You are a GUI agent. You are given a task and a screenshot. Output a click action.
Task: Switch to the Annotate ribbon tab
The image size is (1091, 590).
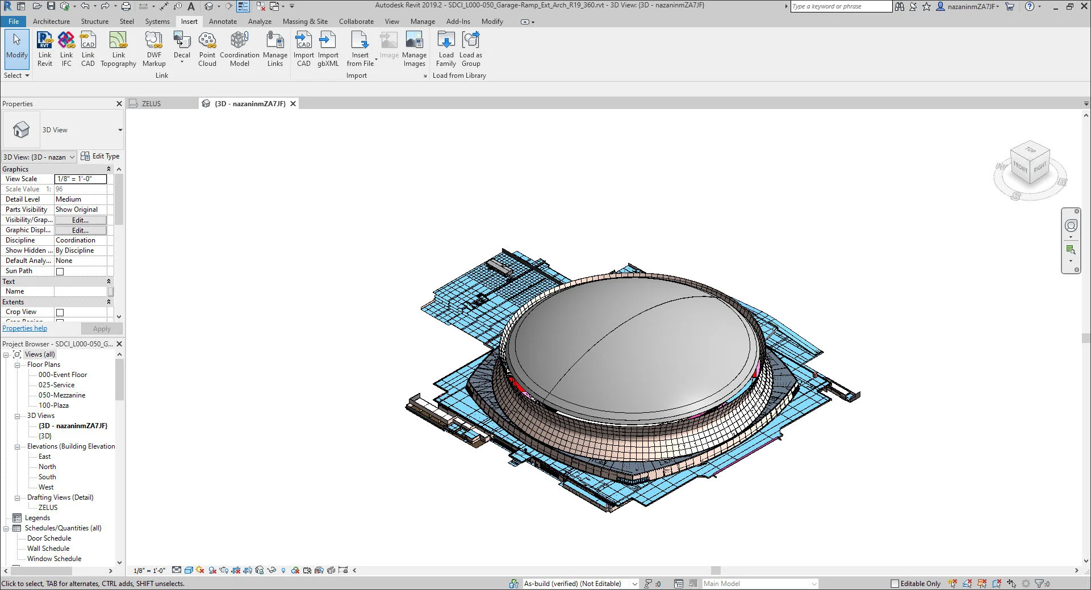coord(223,22)
